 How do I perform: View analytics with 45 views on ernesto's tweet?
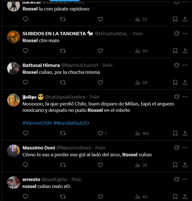click(142, 196)
